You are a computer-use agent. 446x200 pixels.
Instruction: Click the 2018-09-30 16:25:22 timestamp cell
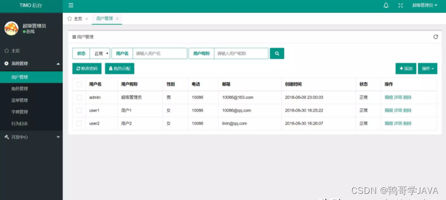pyautogui.click(x=304, y=110)
